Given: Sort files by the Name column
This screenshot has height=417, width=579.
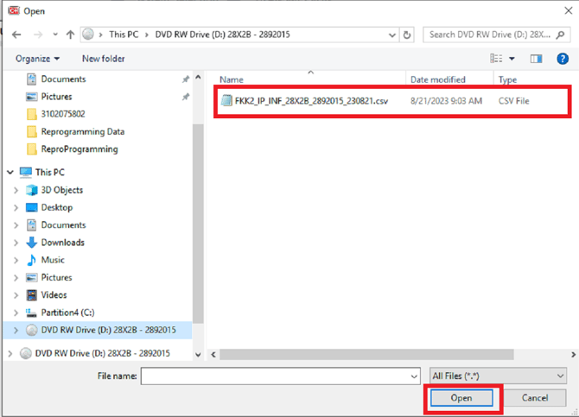Looking at the screenshot, I should point(231,79).
